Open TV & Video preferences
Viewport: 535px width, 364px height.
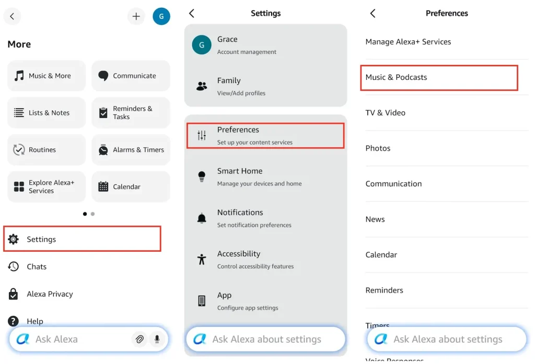[447, 113]
